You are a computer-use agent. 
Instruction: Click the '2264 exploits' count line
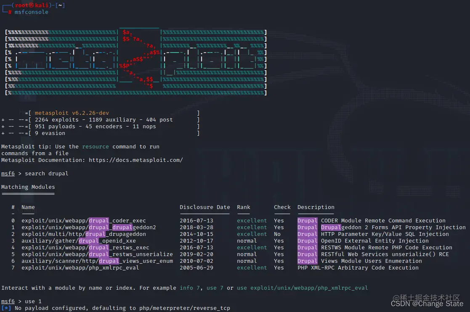[104, 119]
